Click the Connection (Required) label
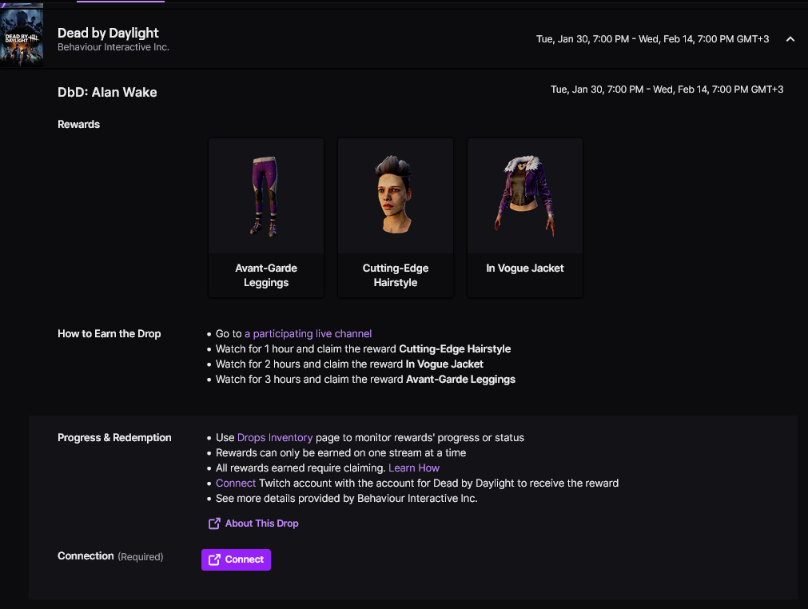The width and height of the screenshot is (808, 609). point(110,556)
